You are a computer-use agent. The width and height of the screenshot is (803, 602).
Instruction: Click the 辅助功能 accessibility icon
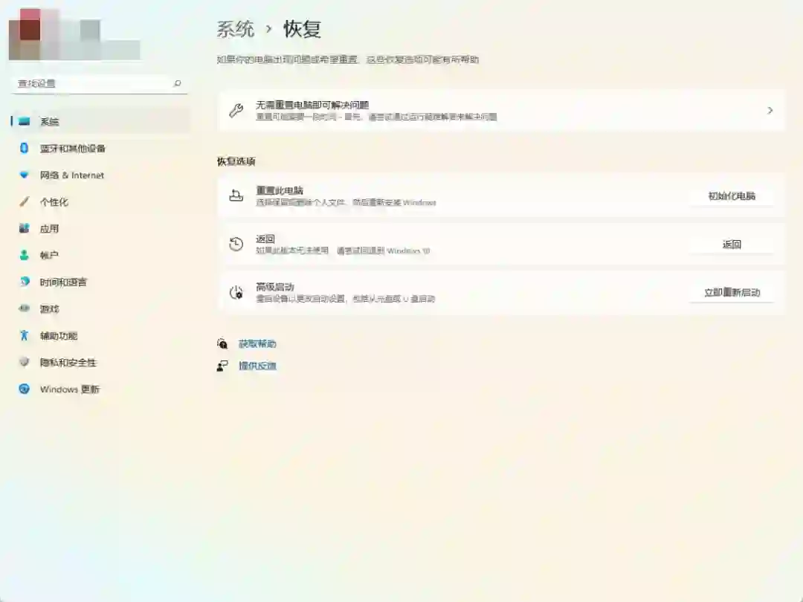pyautogui.click(x=24, y=335)
